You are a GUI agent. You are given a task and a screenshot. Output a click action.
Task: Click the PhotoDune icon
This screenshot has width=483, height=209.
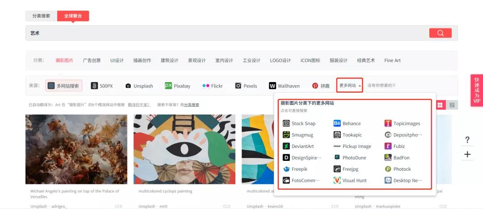pyautogui.click(x=337, y=158)
